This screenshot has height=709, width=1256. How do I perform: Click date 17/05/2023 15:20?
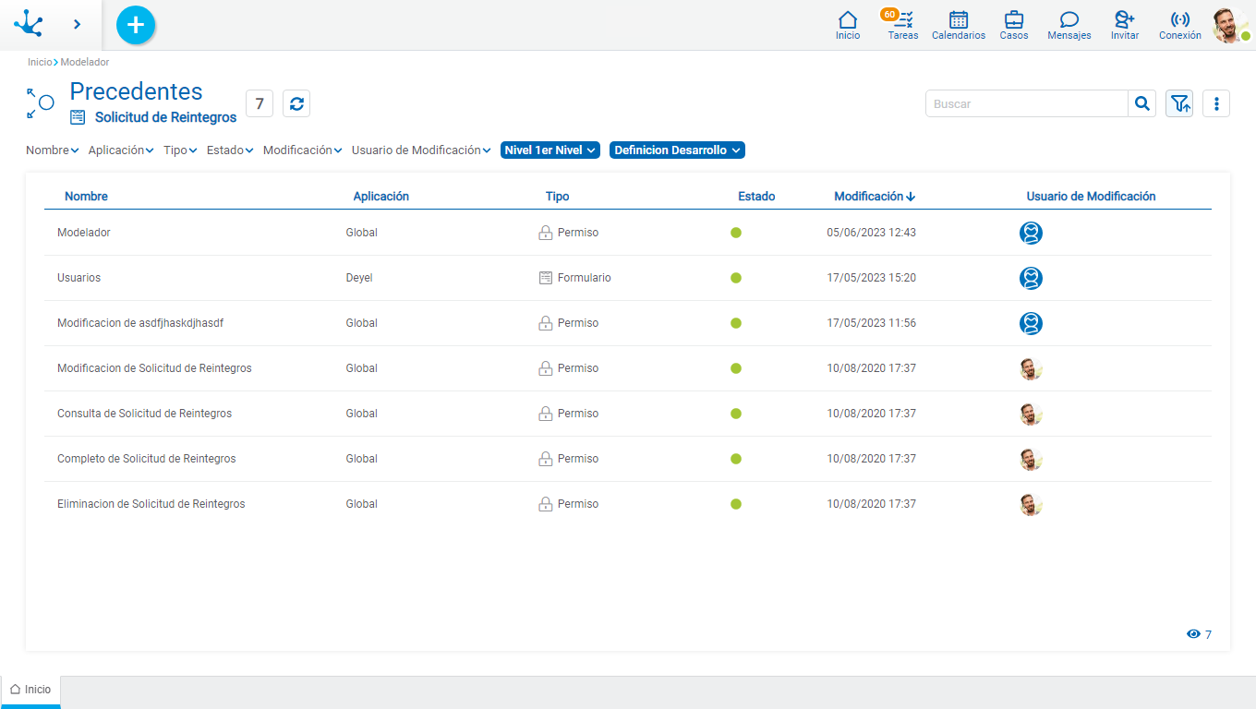[x=872, y=278]
